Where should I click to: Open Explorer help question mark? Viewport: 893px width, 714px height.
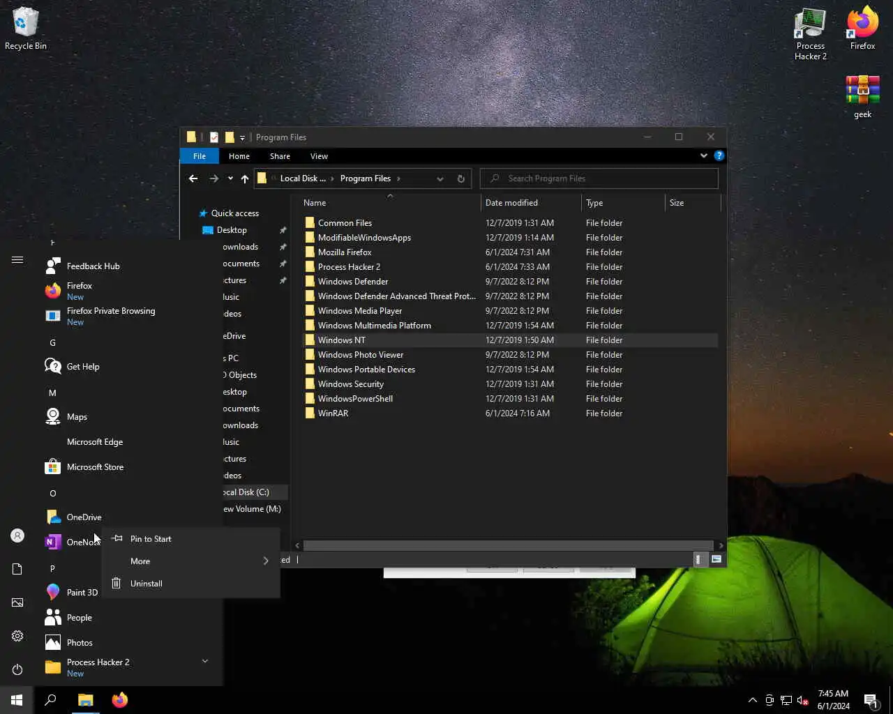[x=719, y=155]
